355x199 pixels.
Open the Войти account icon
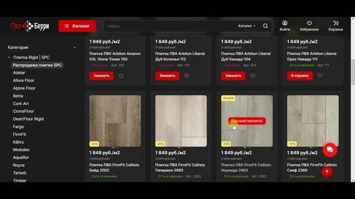[x=285, y=26]
